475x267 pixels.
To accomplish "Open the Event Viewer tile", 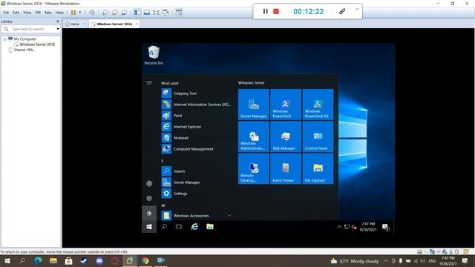I will point(286,168).
